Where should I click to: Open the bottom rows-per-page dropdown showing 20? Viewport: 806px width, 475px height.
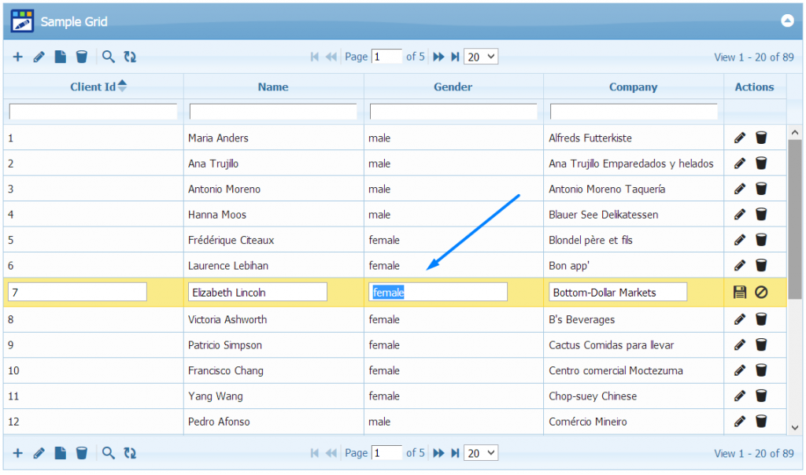tap(481, 453)
